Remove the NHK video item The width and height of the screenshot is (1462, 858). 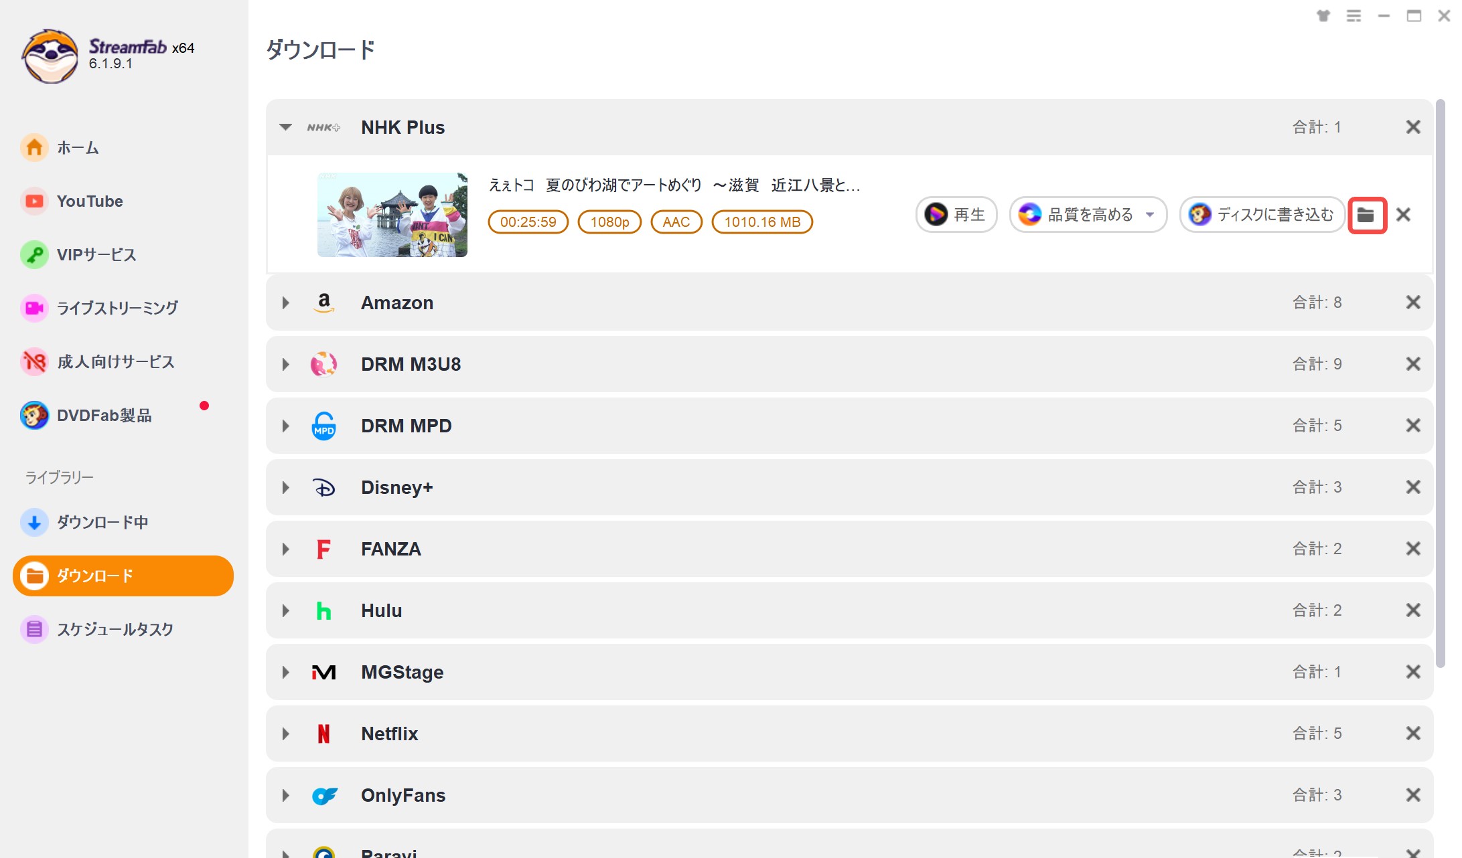click(1403, 214)
